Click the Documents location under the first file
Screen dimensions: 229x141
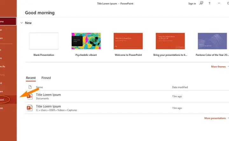[x=43, y=98]
